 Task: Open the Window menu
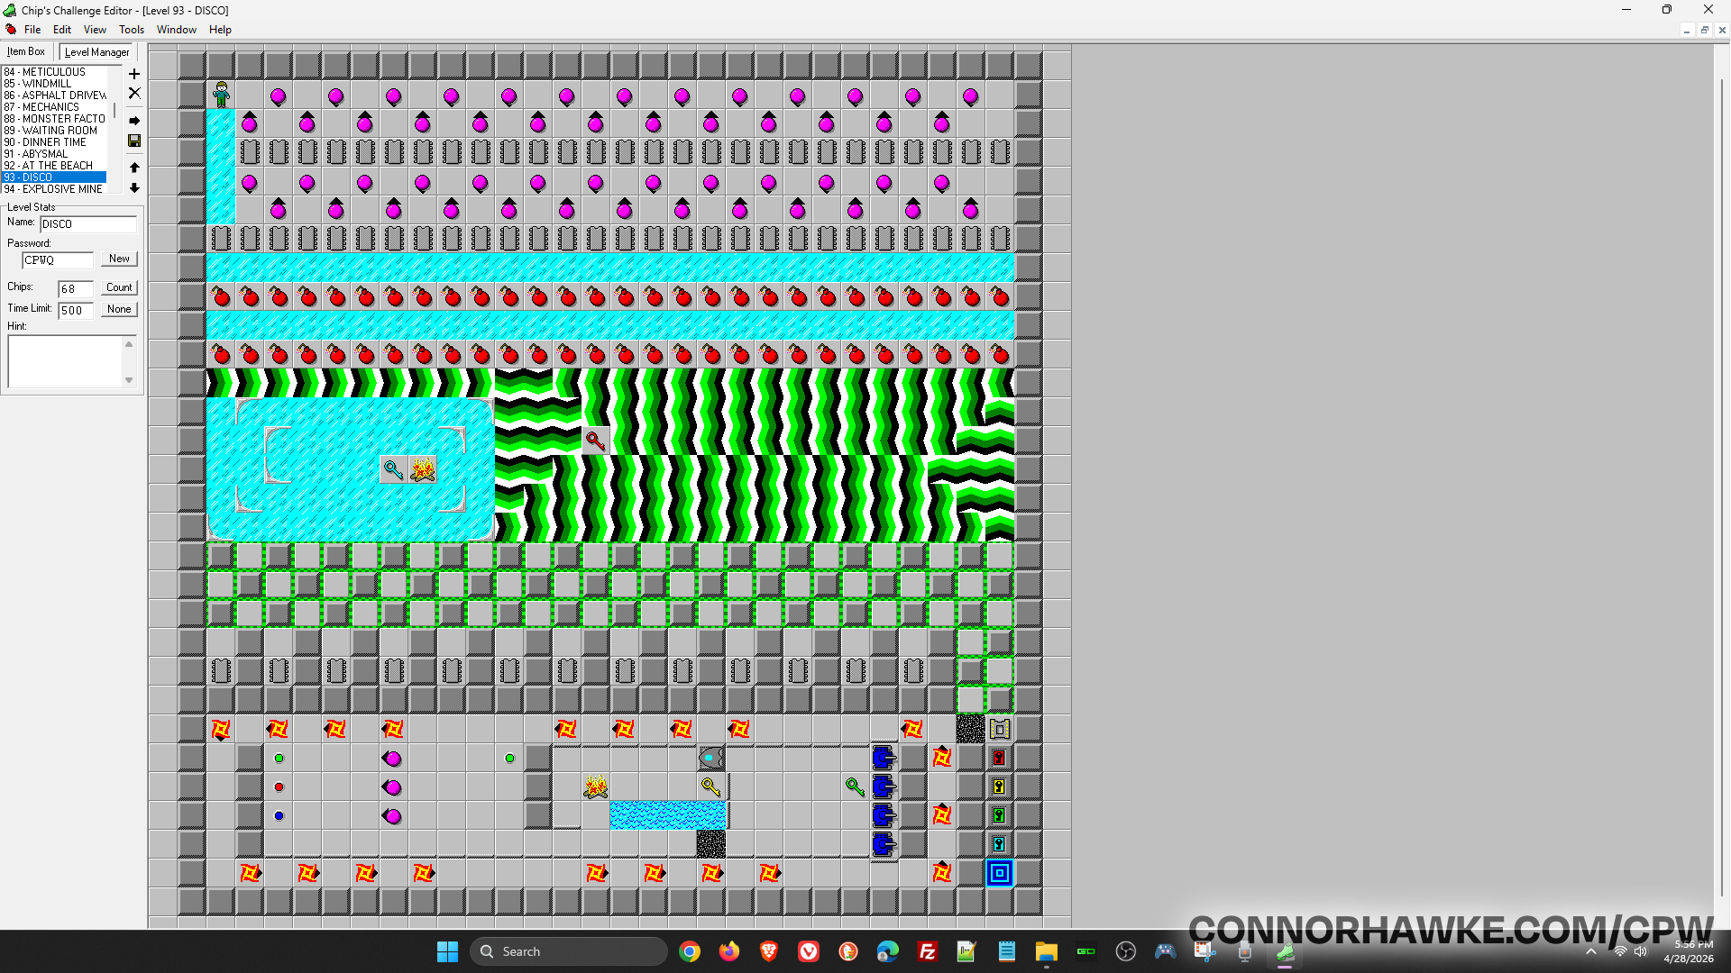click(177, 30)
